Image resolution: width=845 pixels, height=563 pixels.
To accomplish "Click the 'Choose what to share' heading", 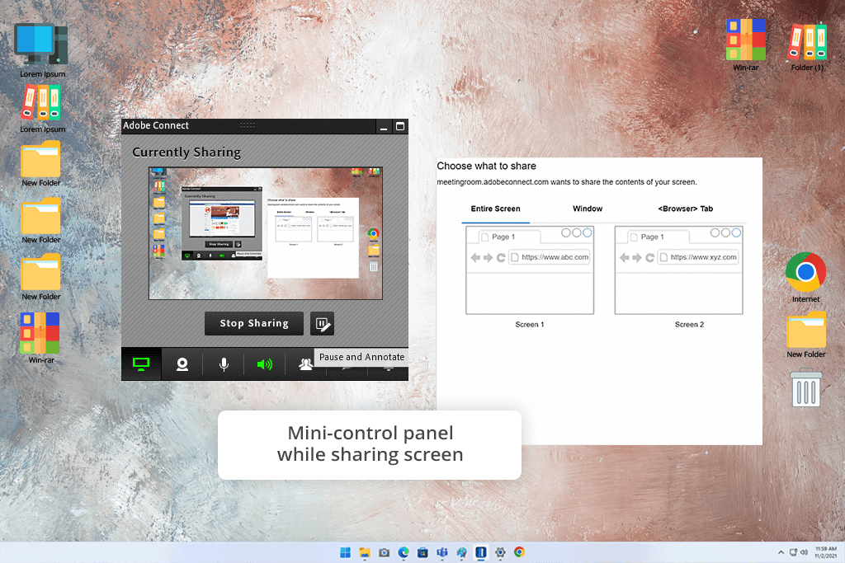I will point(487,167).
